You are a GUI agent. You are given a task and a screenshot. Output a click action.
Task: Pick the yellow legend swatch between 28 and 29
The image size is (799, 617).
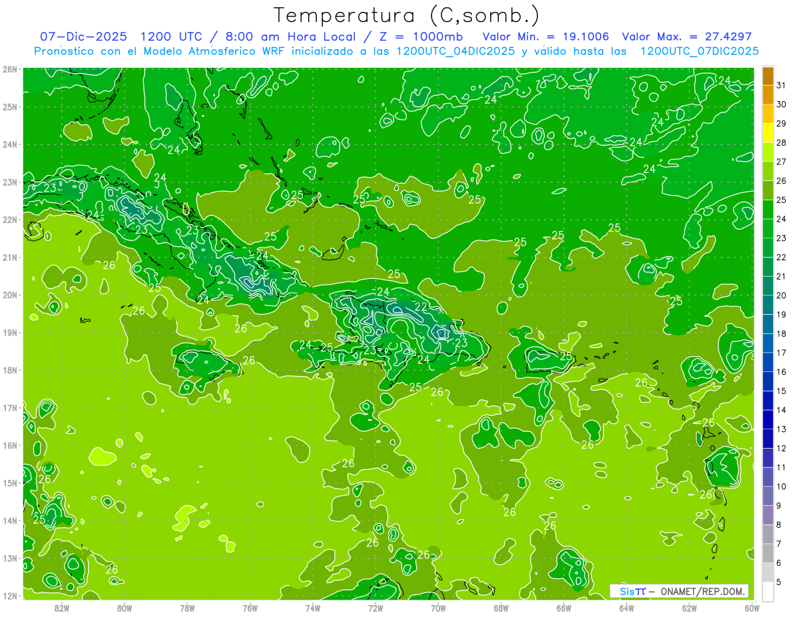point(768,133)
